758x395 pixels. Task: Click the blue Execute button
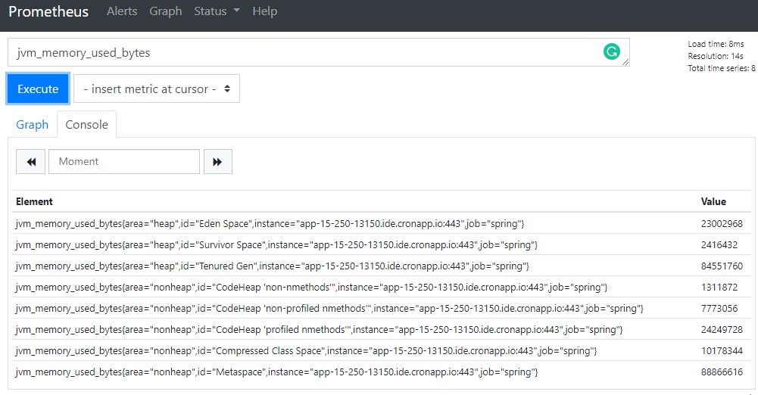point(38,89)
